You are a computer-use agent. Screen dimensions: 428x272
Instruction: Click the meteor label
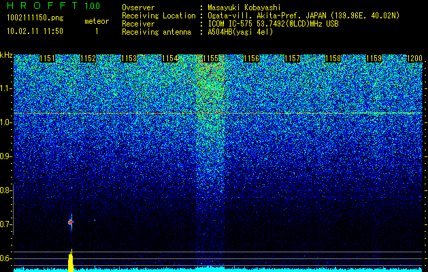[97, 21]
